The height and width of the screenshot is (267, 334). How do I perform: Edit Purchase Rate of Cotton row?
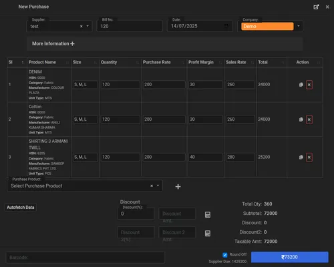[x=164, y=119]
